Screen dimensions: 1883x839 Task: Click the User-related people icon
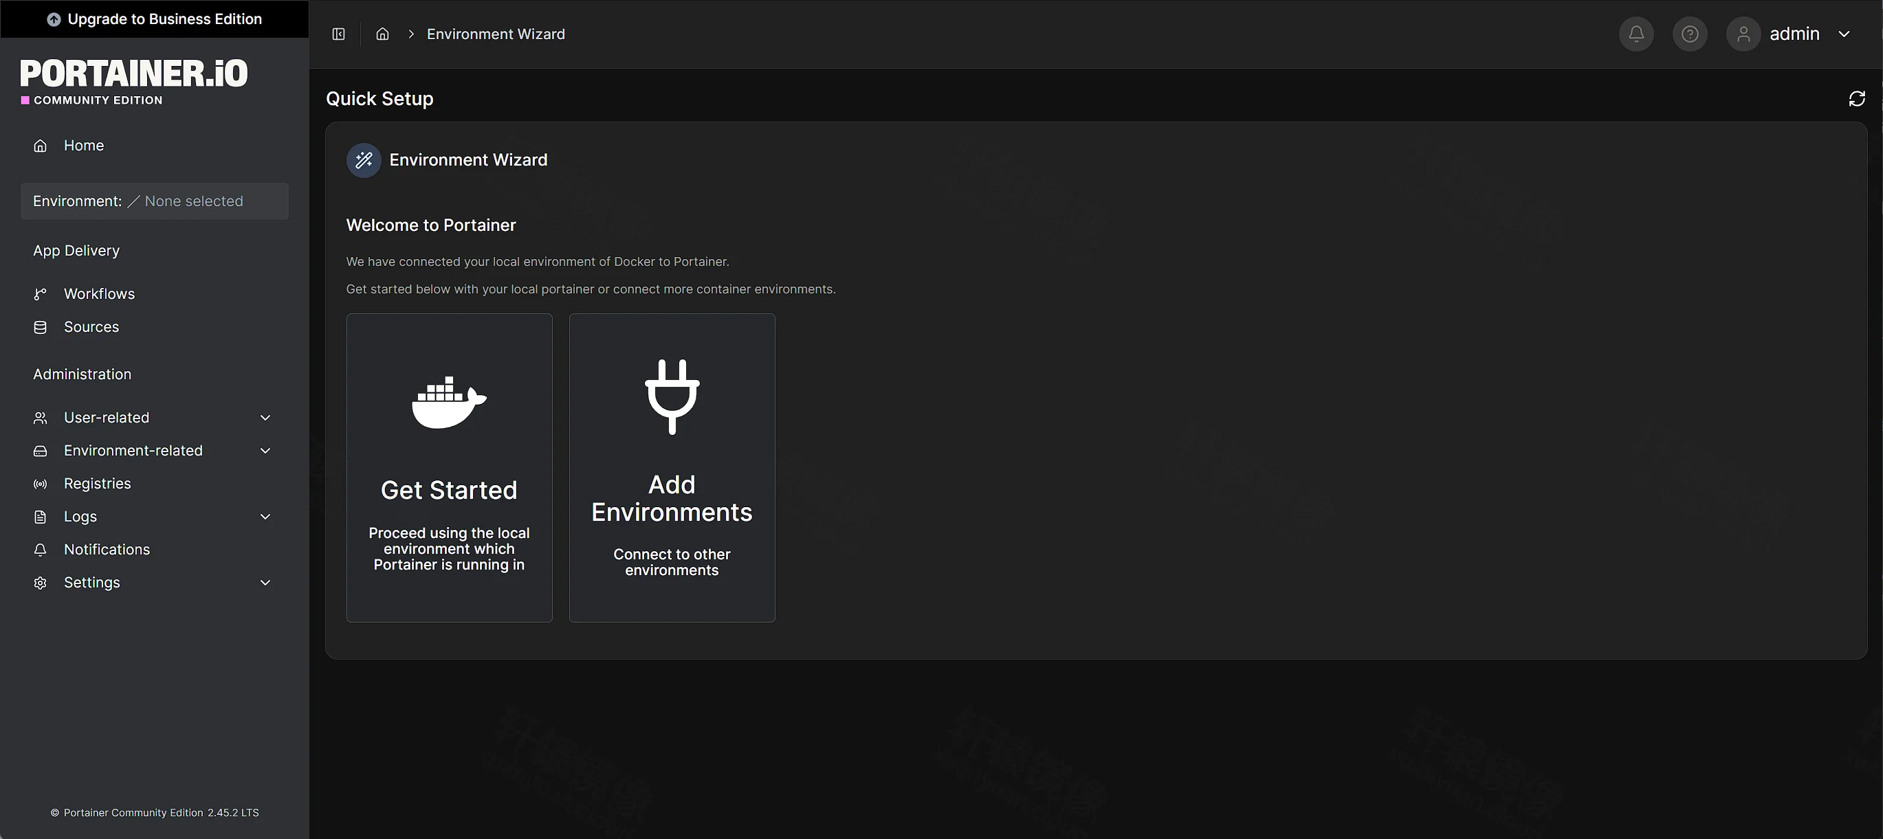[40, 418]
